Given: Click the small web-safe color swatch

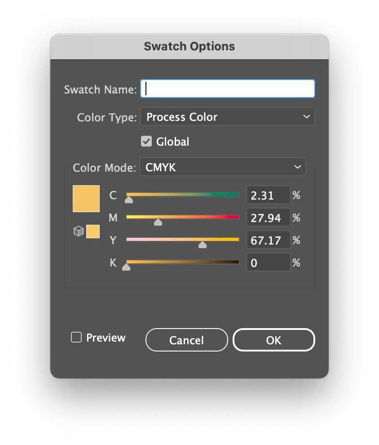Looking at the screenshot, I should coord(93,231).
